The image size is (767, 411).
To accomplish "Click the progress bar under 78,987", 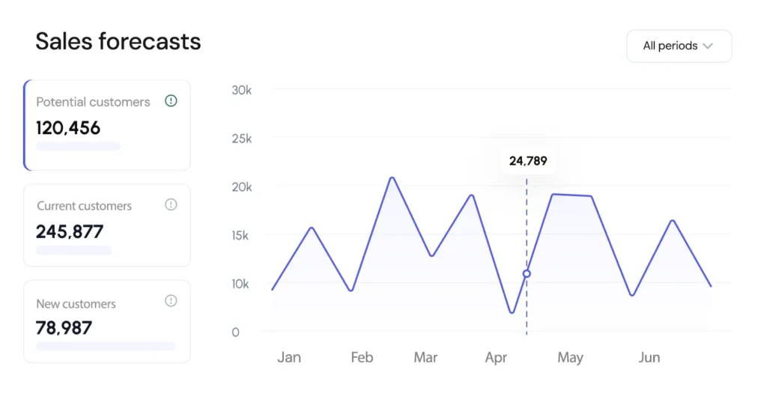I will (x=106, y=346).
